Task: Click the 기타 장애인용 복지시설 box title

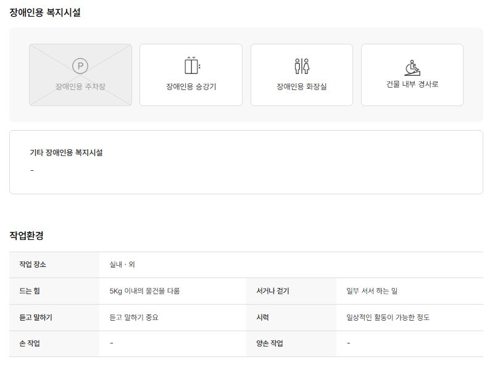Action: pyautogui.click(x=66, y=153)
